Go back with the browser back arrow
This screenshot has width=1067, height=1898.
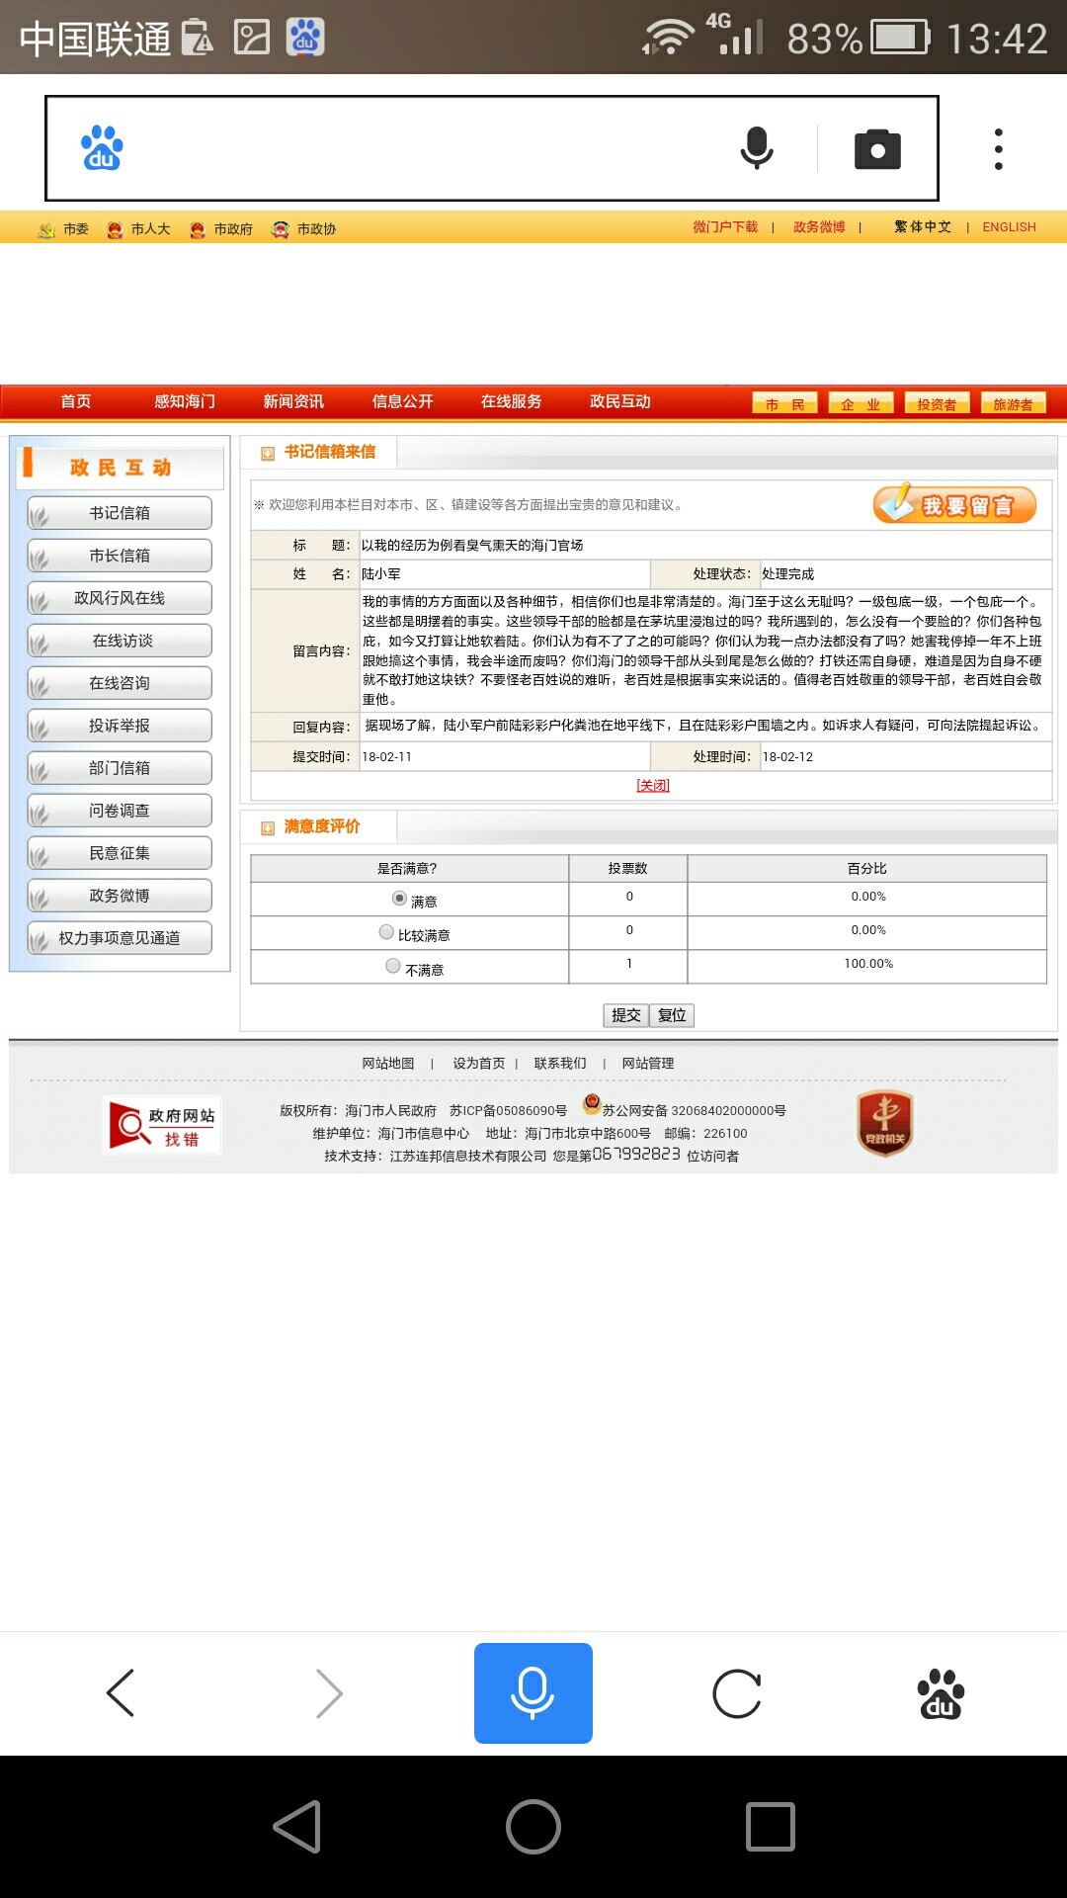click(121, 1693)
